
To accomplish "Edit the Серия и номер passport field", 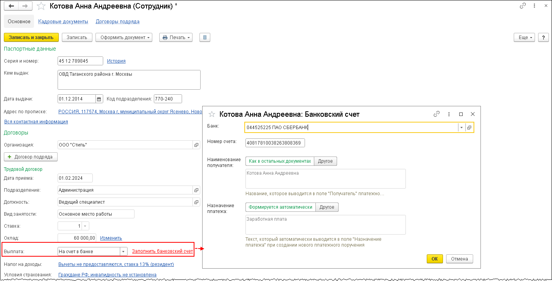I will click(80, 61).
